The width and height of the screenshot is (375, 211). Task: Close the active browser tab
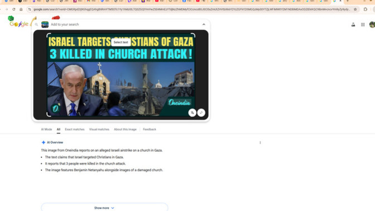tap(340, 1)
